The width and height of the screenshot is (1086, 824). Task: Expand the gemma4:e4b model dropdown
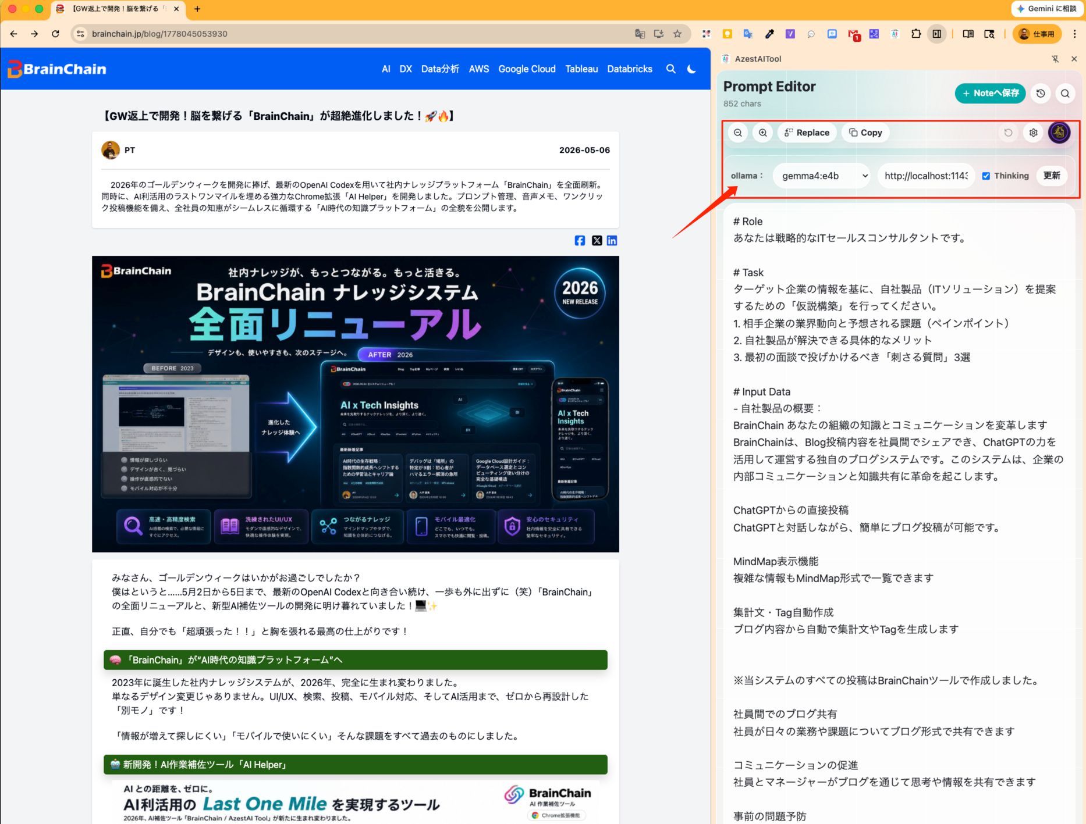(821, 176)
